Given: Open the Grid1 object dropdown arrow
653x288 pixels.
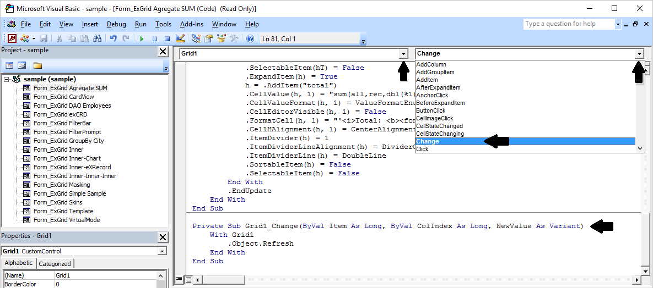Looking at the screenshot, I should point(403,53).
